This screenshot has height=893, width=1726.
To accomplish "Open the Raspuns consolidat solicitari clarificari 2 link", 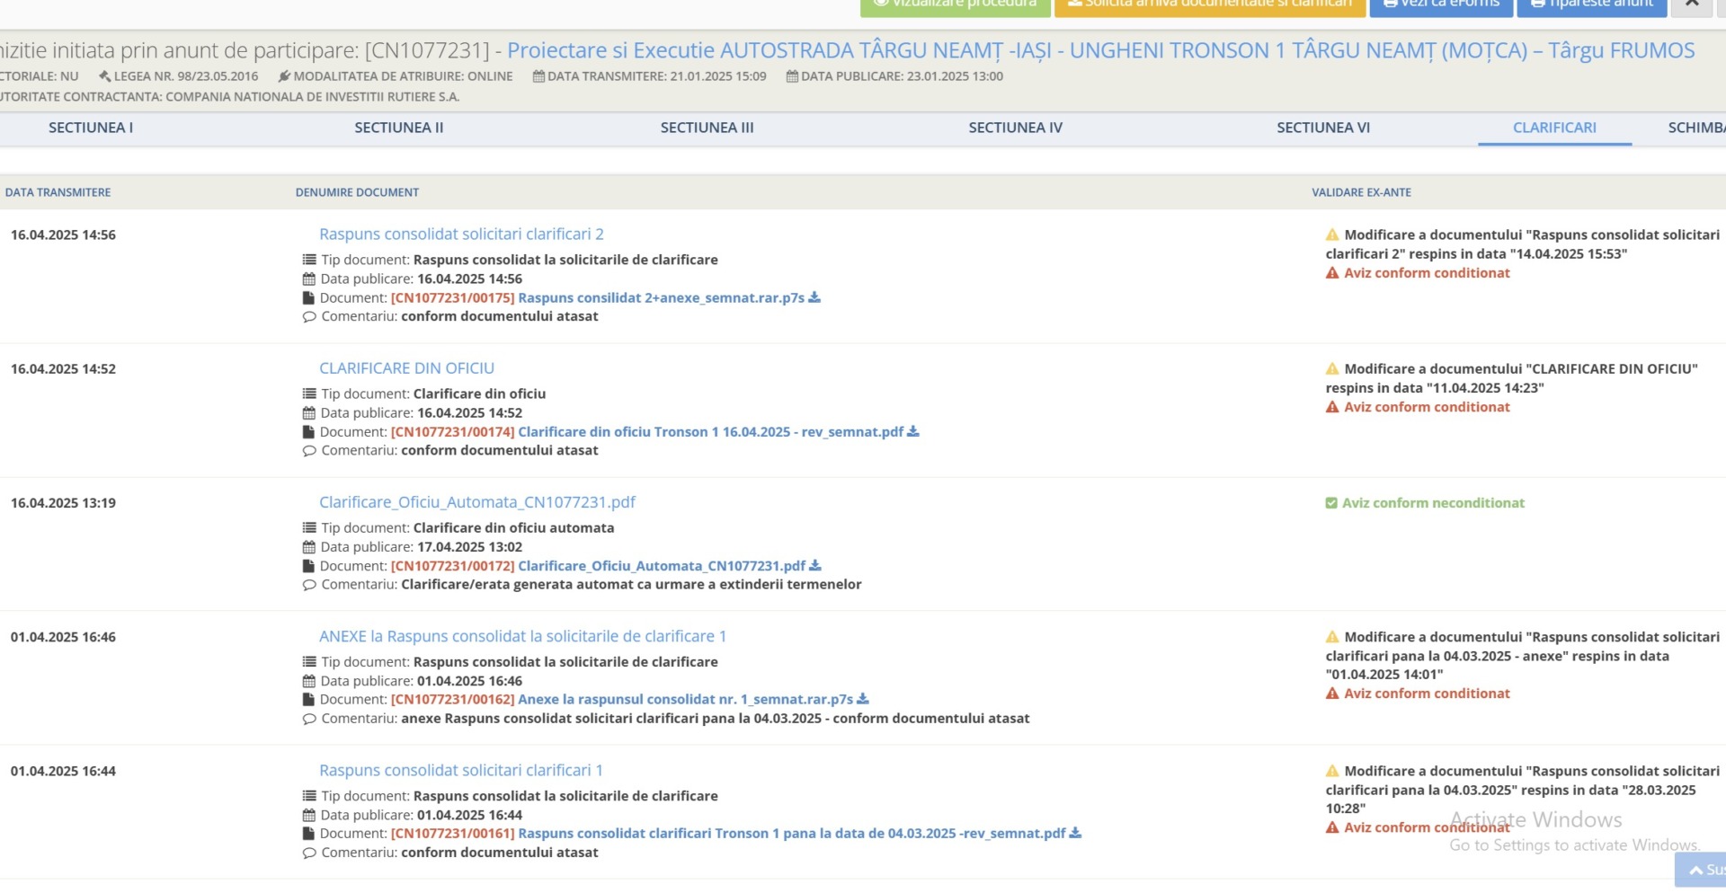I will [x=461, y=234].
